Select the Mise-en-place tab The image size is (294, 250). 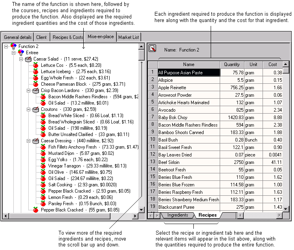click(x=101, y=37)
